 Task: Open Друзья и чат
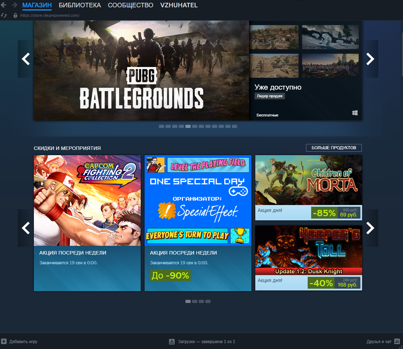point(379,342)
